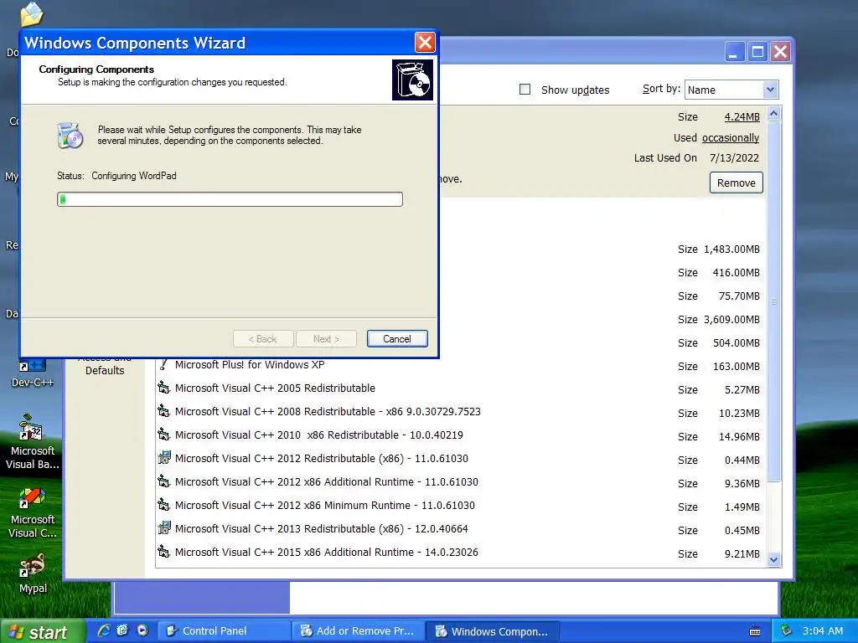Screen dimensions: 858x643
Task: Open Microsoft Visual Basic desktop shortcut
Action: pyautogui.click(x=33, y=442)
